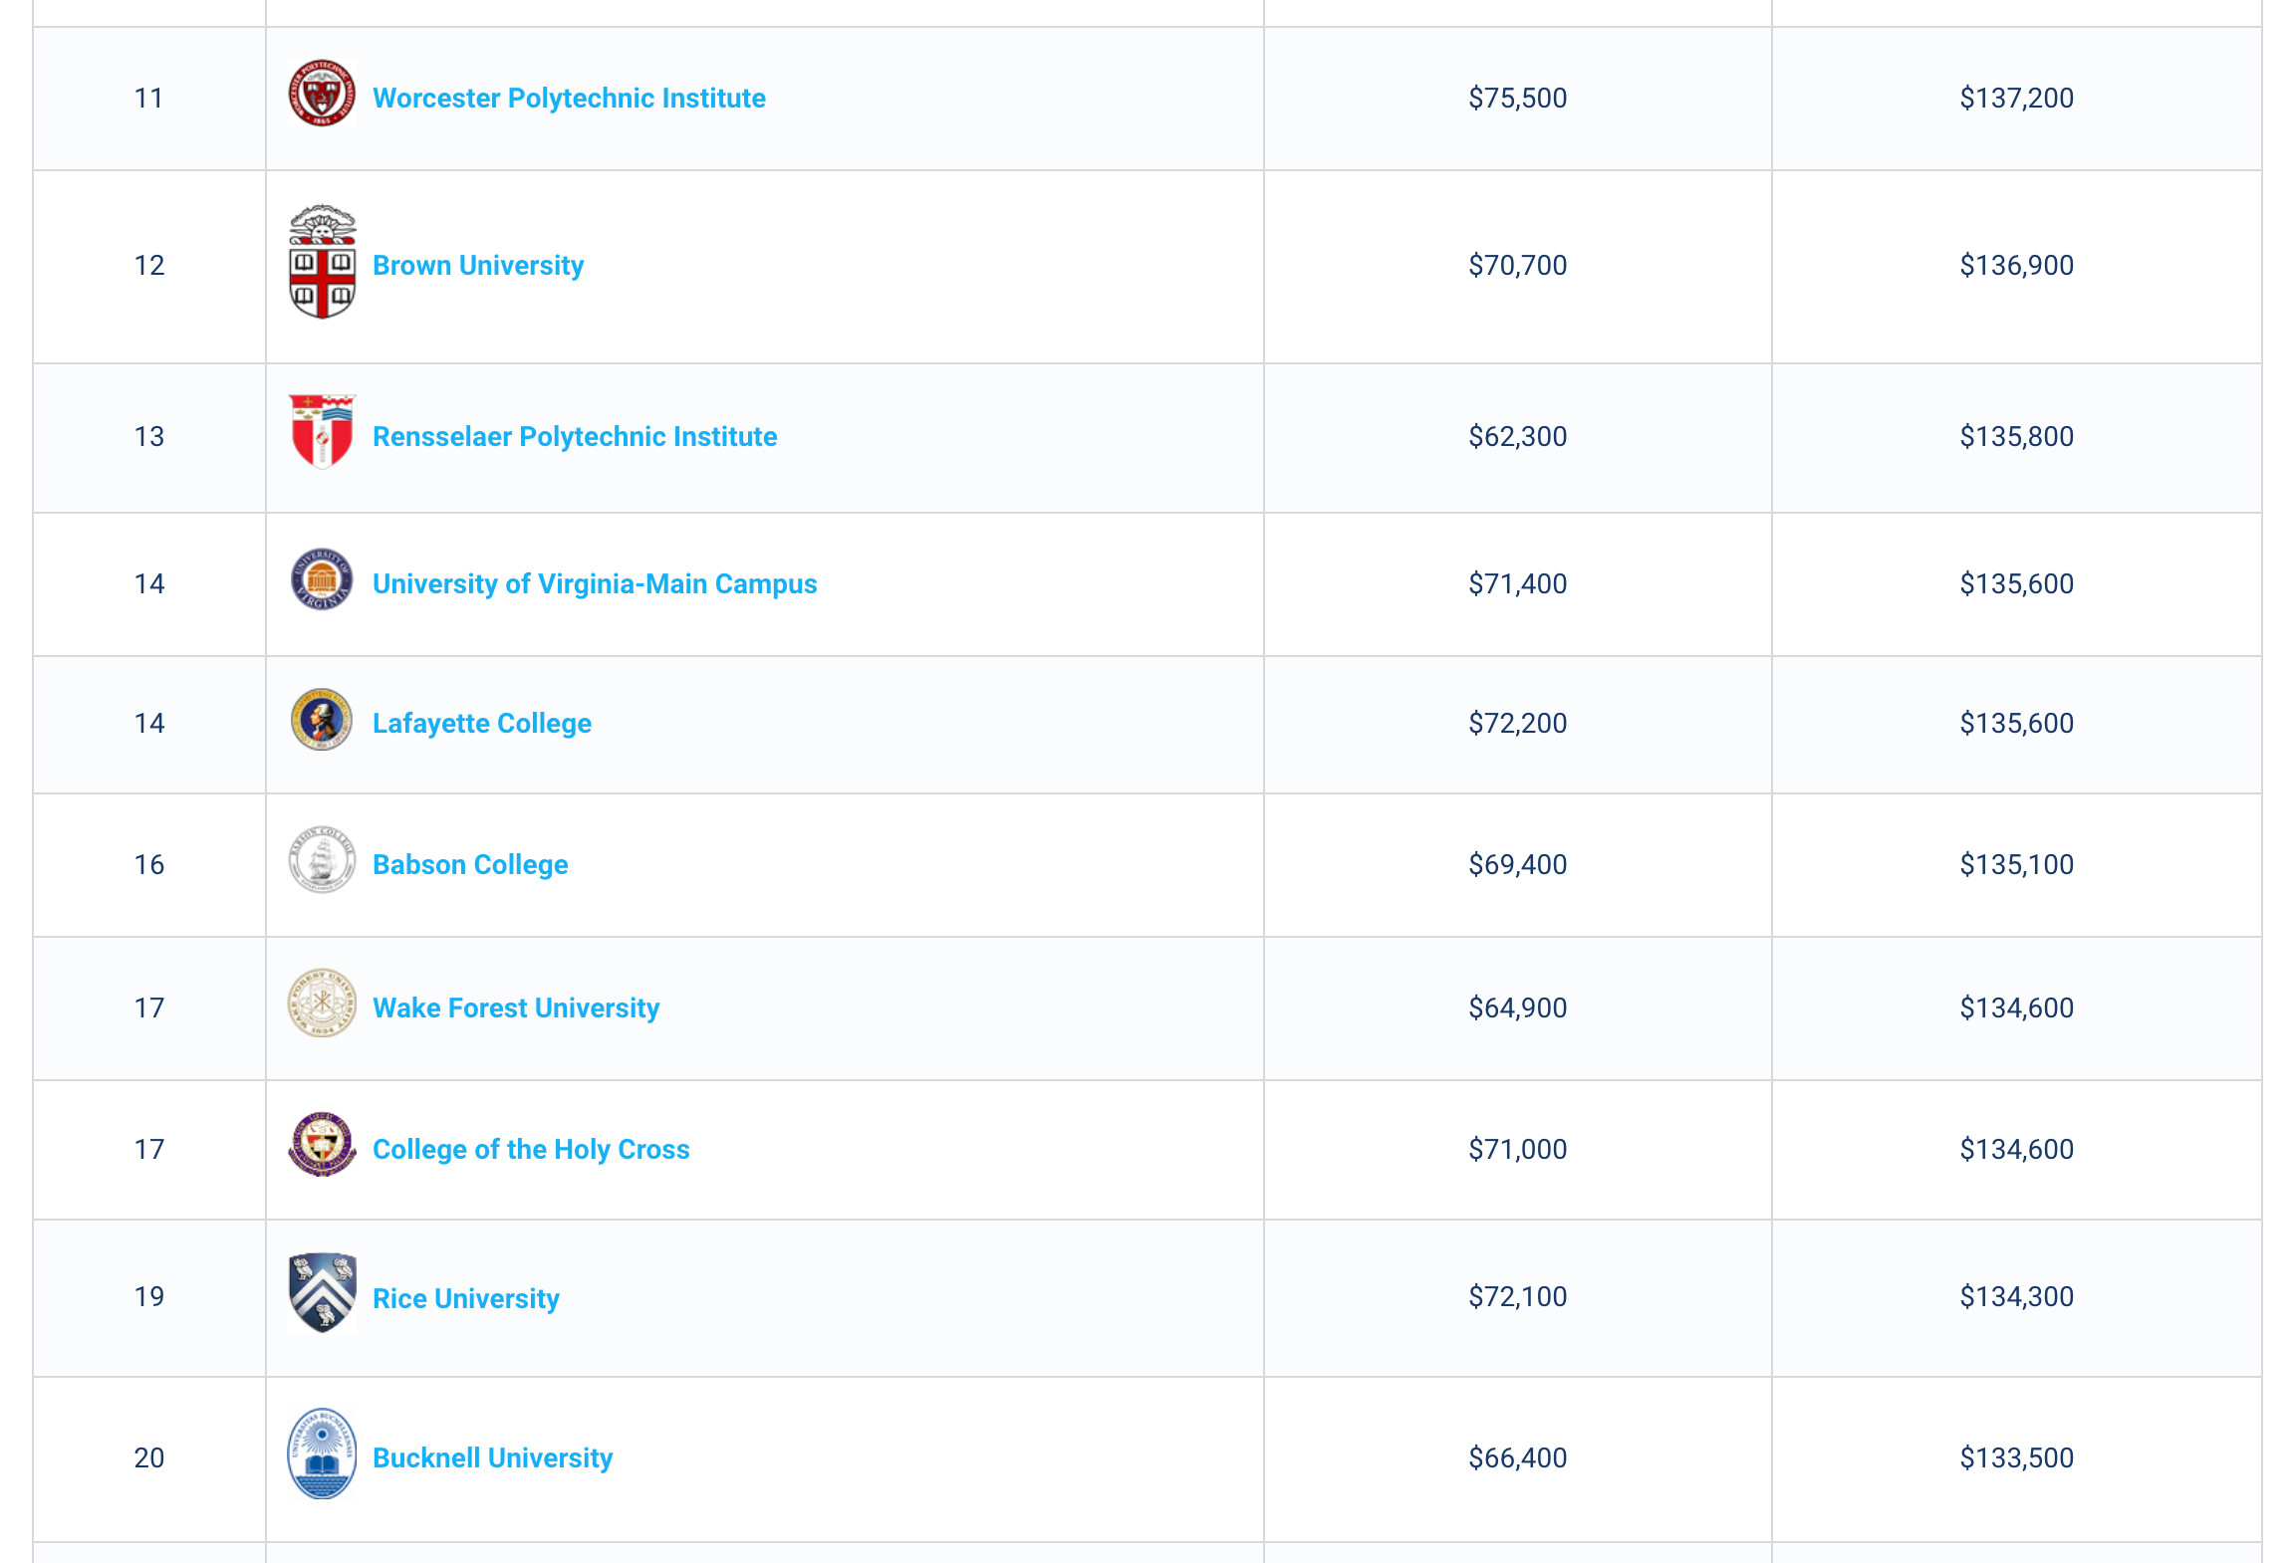Click the Lafayette College seal logo
Screen dimensions: 2295x1563
(322, 719)
